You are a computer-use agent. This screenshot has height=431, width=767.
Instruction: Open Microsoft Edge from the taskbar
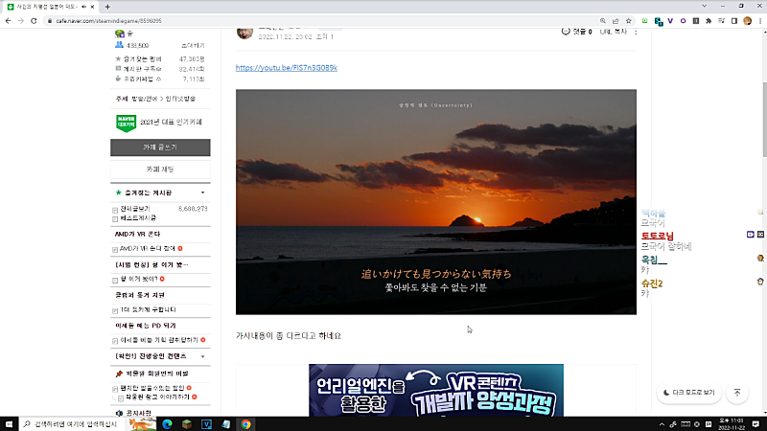167,424
